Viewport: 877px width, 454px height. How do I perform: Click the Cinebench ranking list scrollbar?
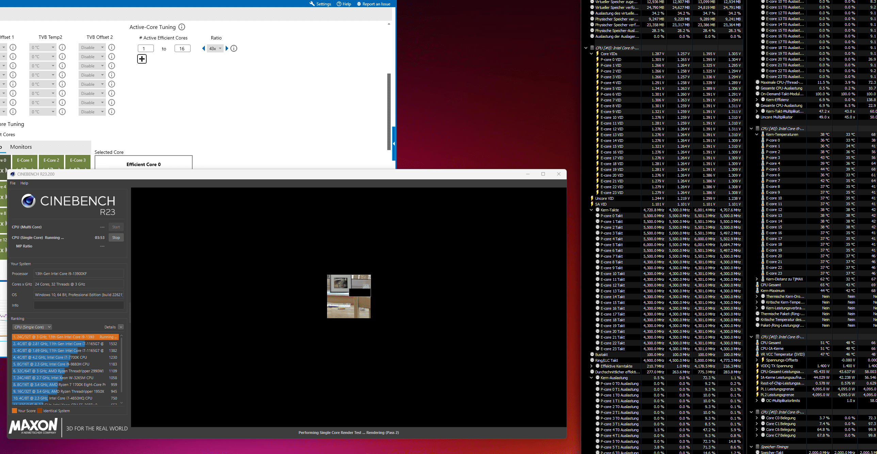click(x=121, y=365)
